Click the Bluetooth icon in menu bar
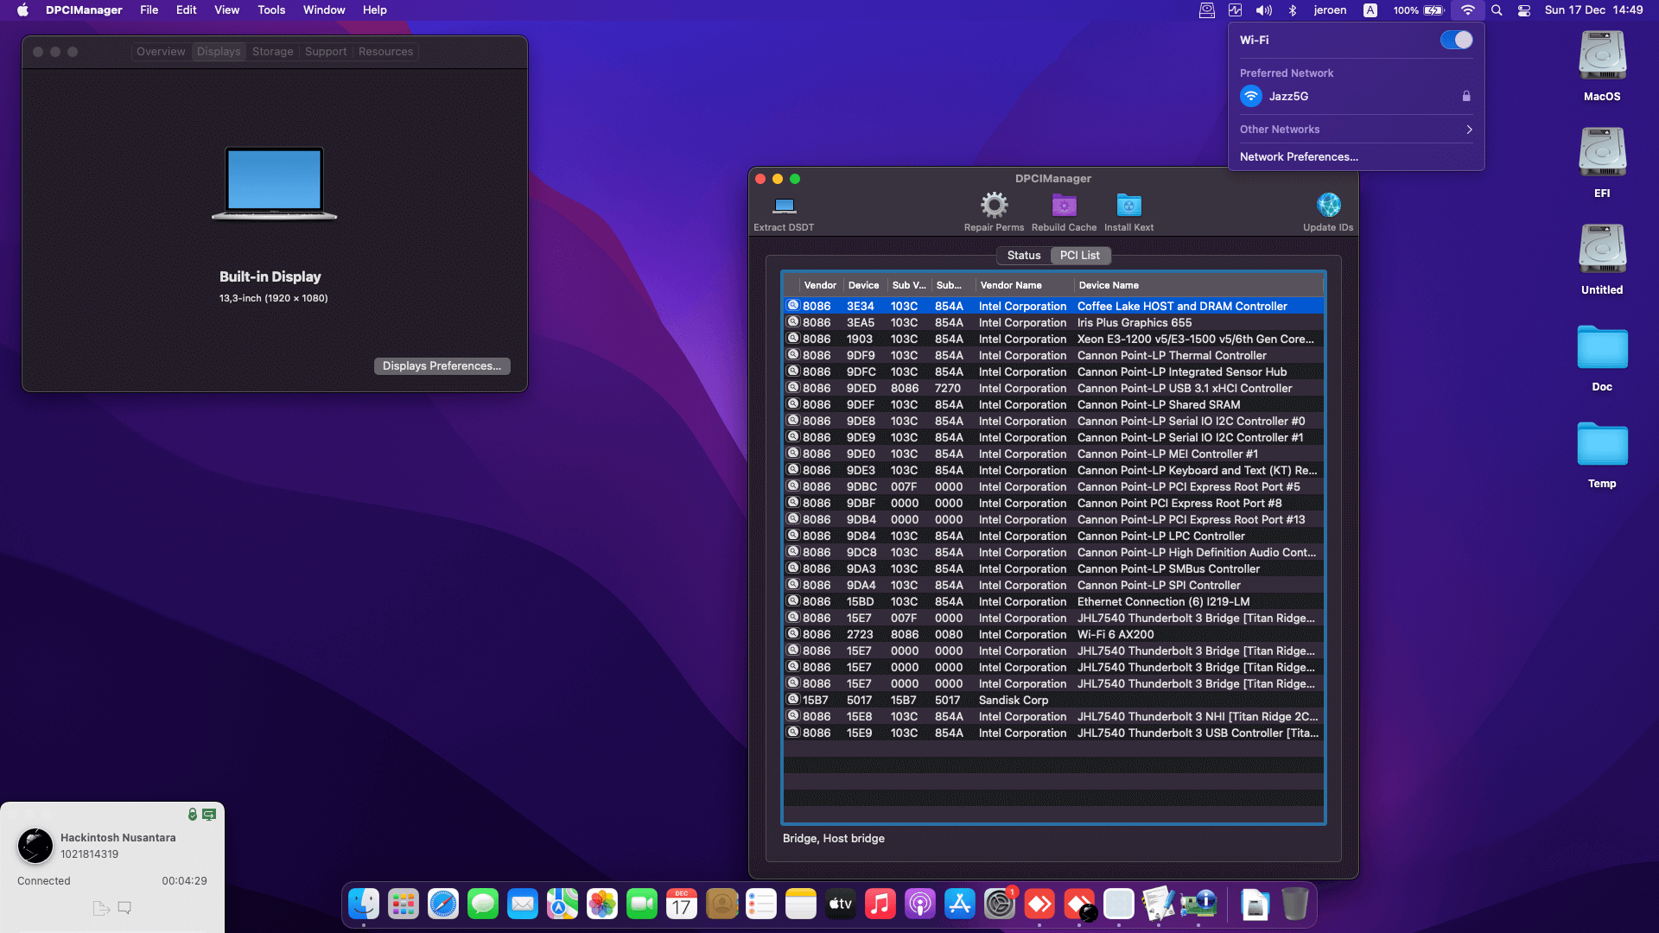This screenshot has height=933, width=1659. click(1293, 10)
